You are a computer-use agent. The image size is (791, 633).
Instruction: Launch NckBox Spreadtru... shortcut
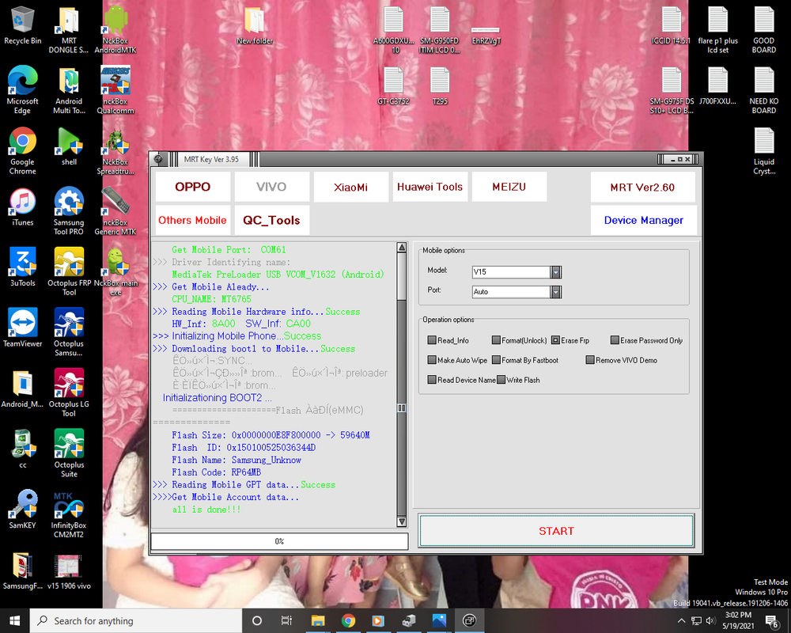point(115,151)
